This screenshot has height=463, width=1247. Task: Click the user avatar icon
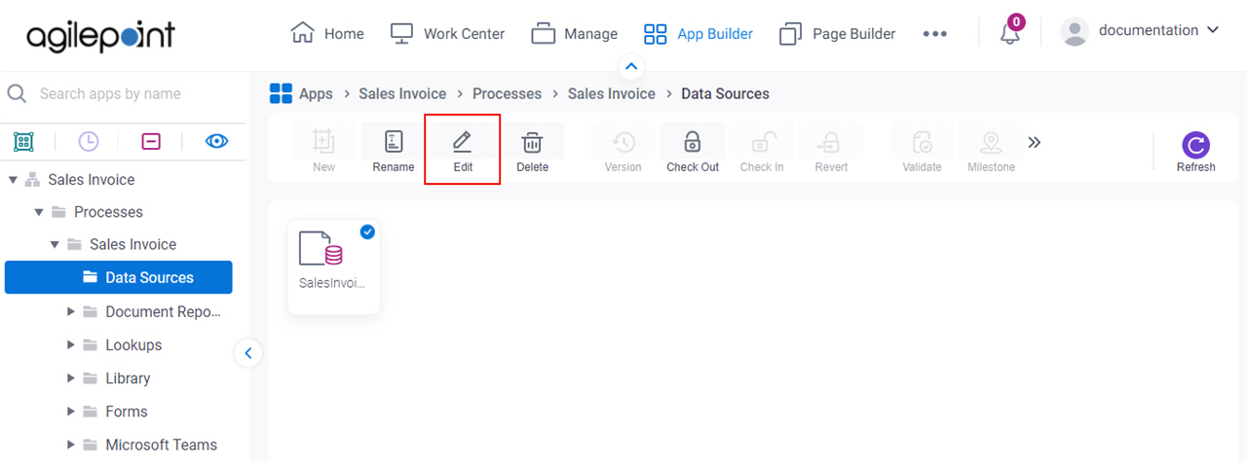point(1075,32)
